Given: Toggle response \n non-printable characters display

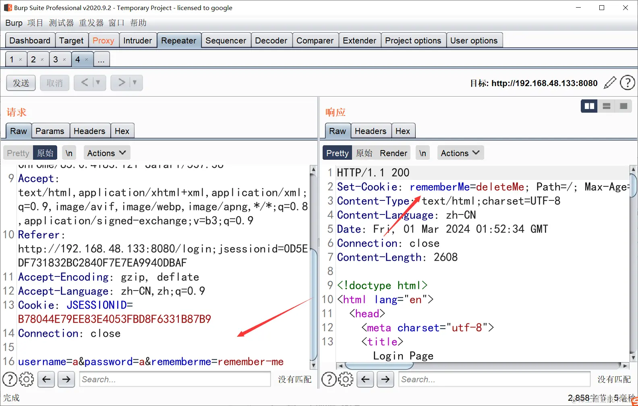Looking at the screenshot, I should click(x=423, y=153).
